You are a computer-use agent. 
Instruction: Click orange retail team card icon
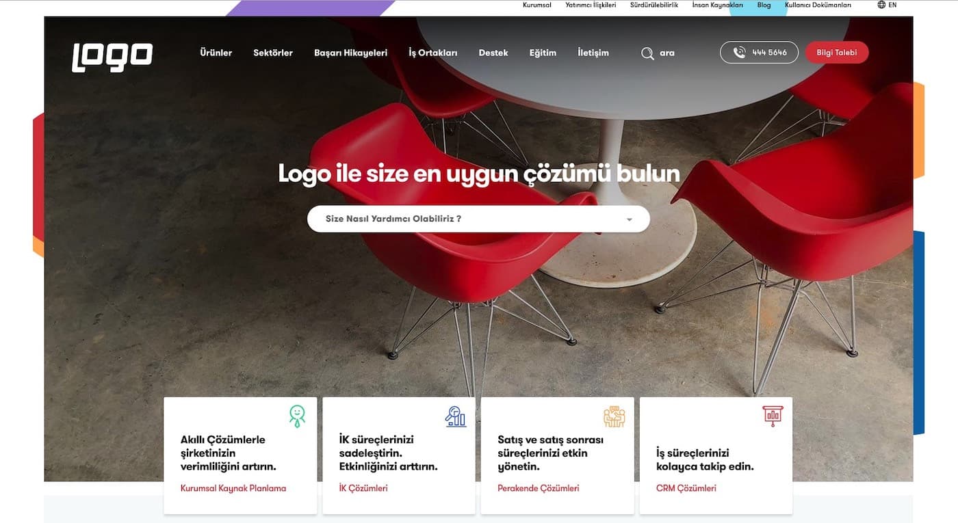point(614,416)
